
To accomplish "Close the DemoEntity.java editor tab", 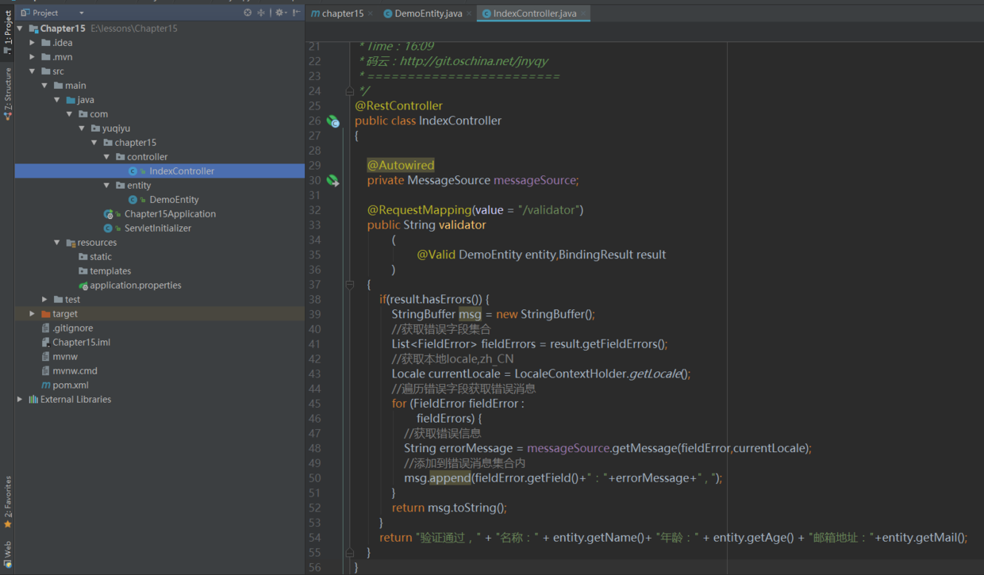I will pos(470,13).
